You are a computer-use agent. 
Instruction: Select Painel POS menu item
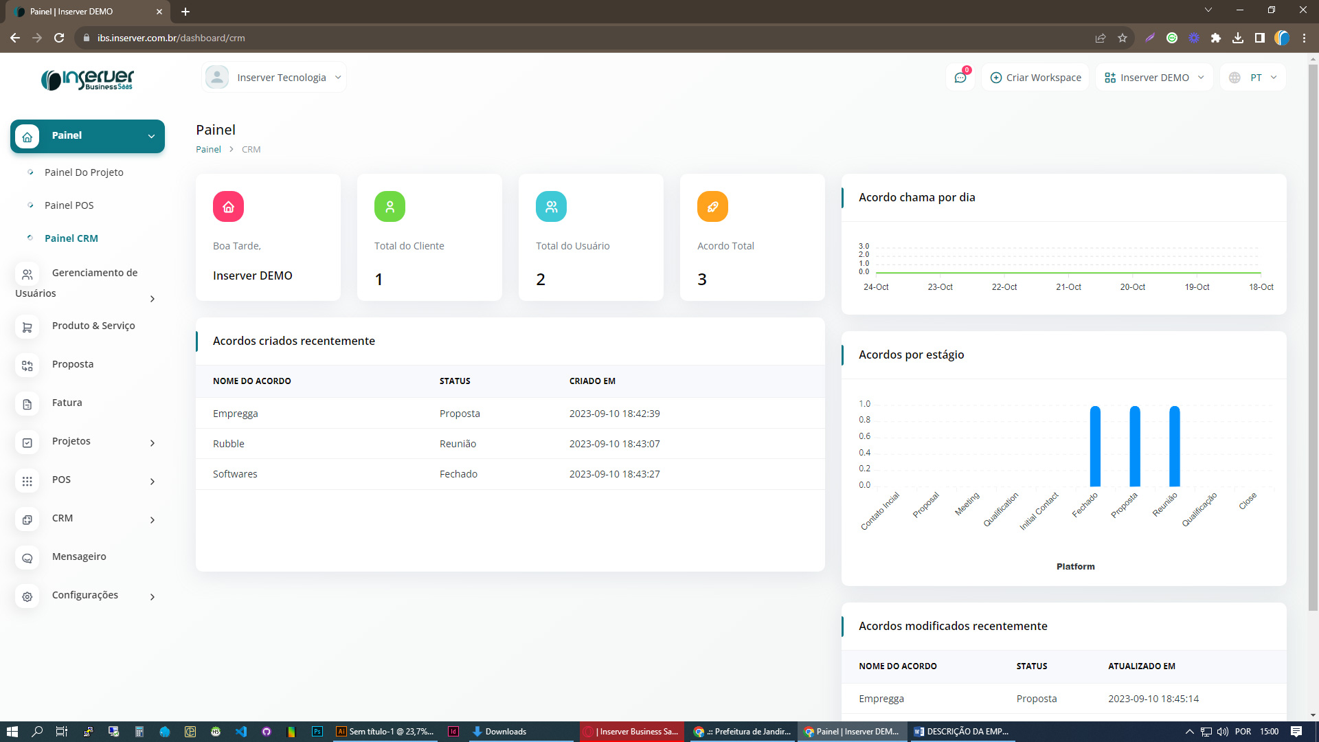pyautogui.click(x=69, y=205)
